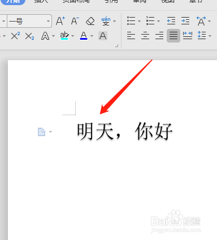Decrease font size with A- button
Image resolution: width=217 pixels, height=240 pixels.
(75, 21)
